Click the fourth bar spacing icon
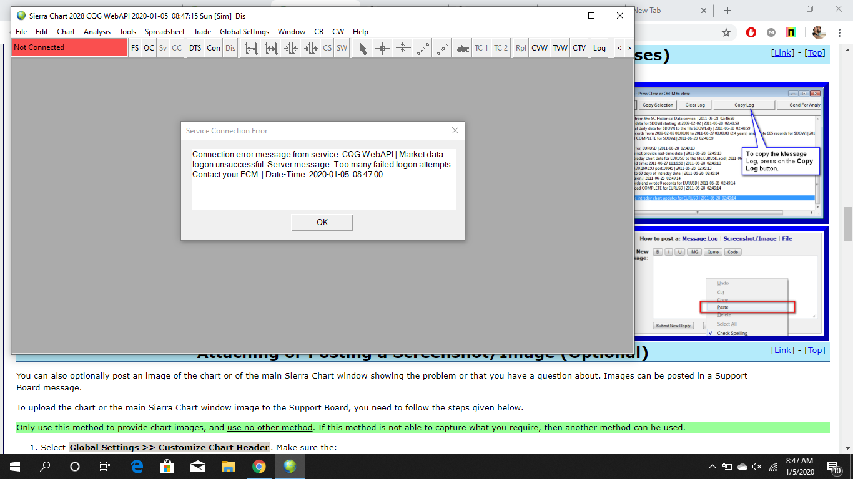This screenshot has height=479, width=853. tap(311, 48)
